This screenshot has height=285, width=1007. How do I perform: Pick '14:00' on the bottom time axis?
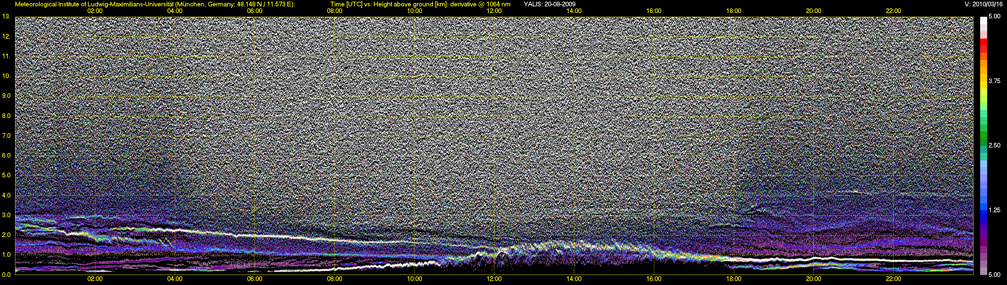(x=574, y=279)
